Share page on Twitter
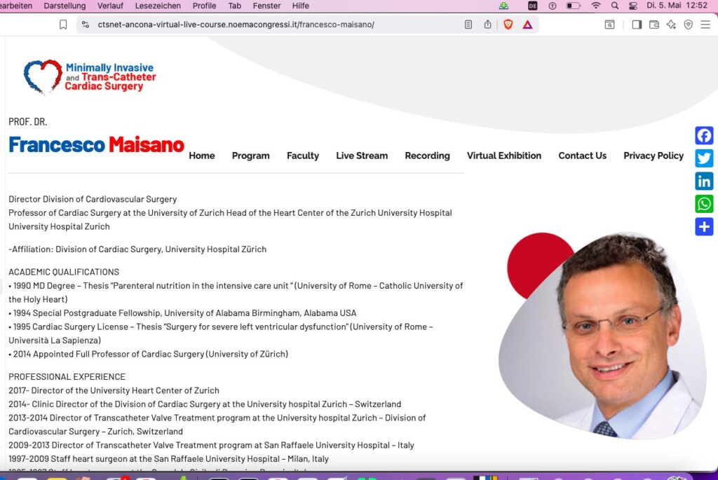 pyautogui.click(x=704, y=158)
